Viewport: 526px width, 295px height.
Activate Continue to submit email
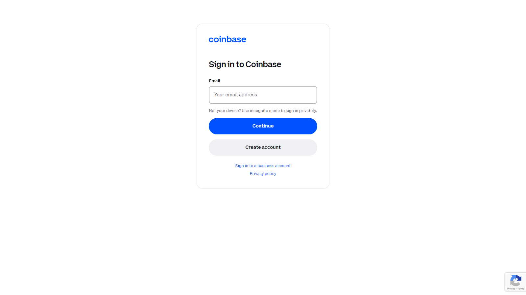[263, 126]
